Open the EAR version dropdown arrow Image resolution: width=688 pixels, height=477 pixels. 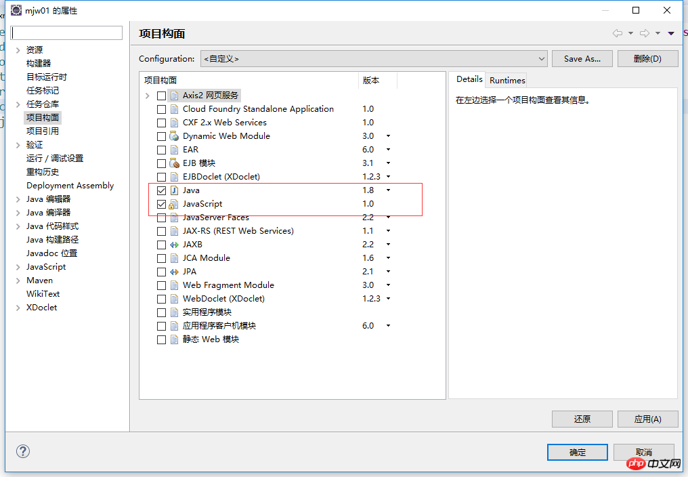pyautogui.click(x=388, y=150)
